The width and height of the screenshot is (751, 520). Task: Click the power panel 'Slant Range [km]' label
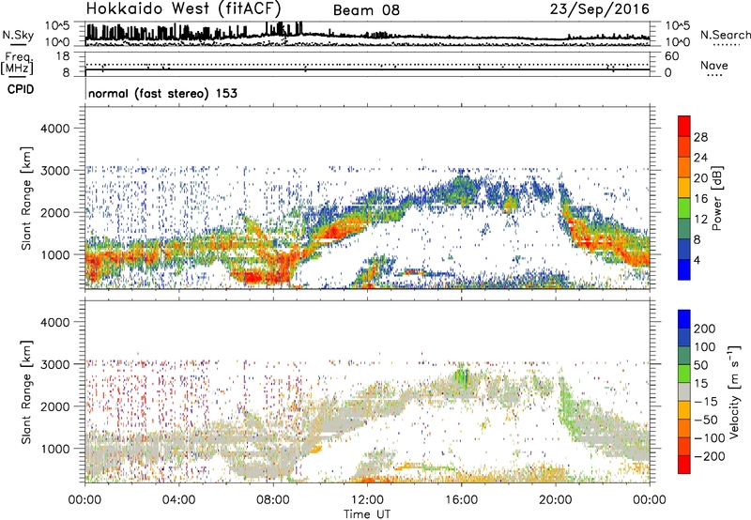(26, 198)
